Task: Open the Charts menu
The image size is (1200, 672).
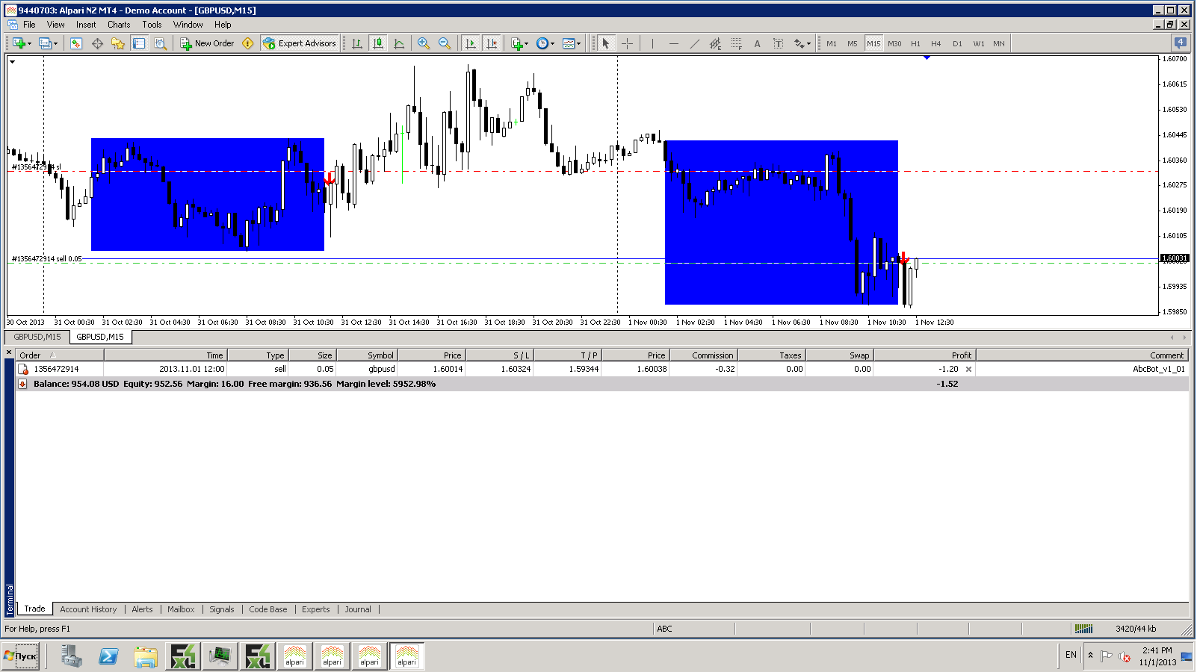Action: [119, 25]
